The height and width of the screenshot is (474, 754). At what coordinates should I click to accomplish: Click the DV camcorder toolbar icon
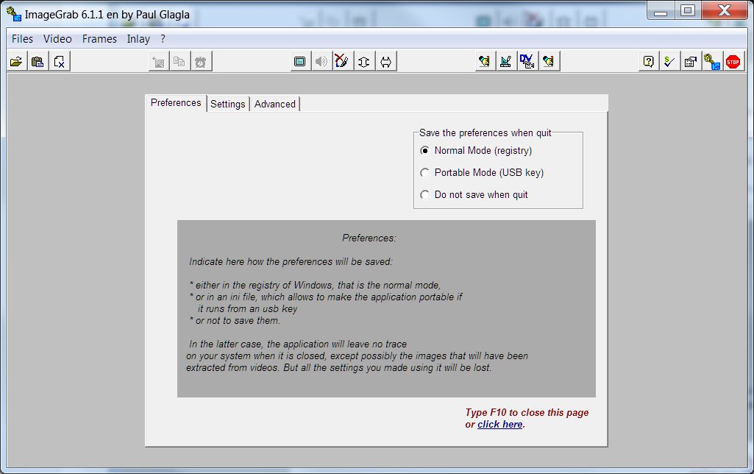tap(527, 62)
